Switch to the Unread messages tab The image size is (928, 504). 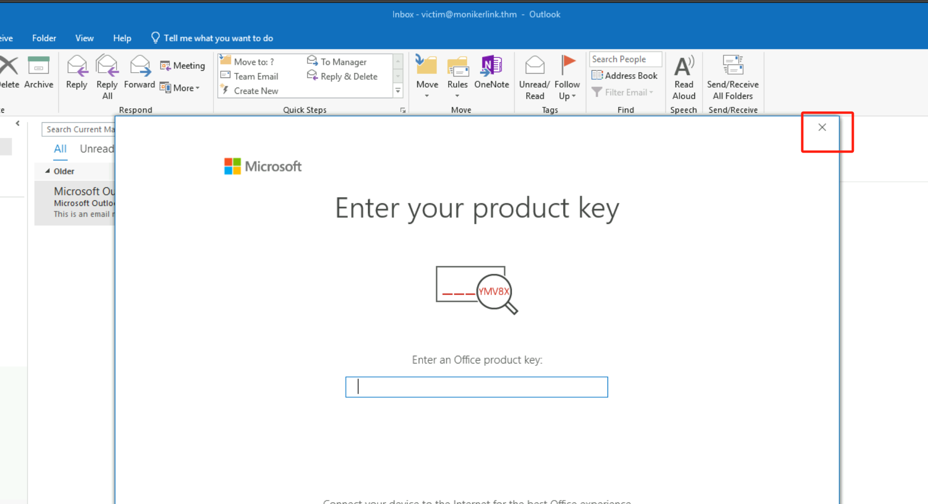coord(97,149)
